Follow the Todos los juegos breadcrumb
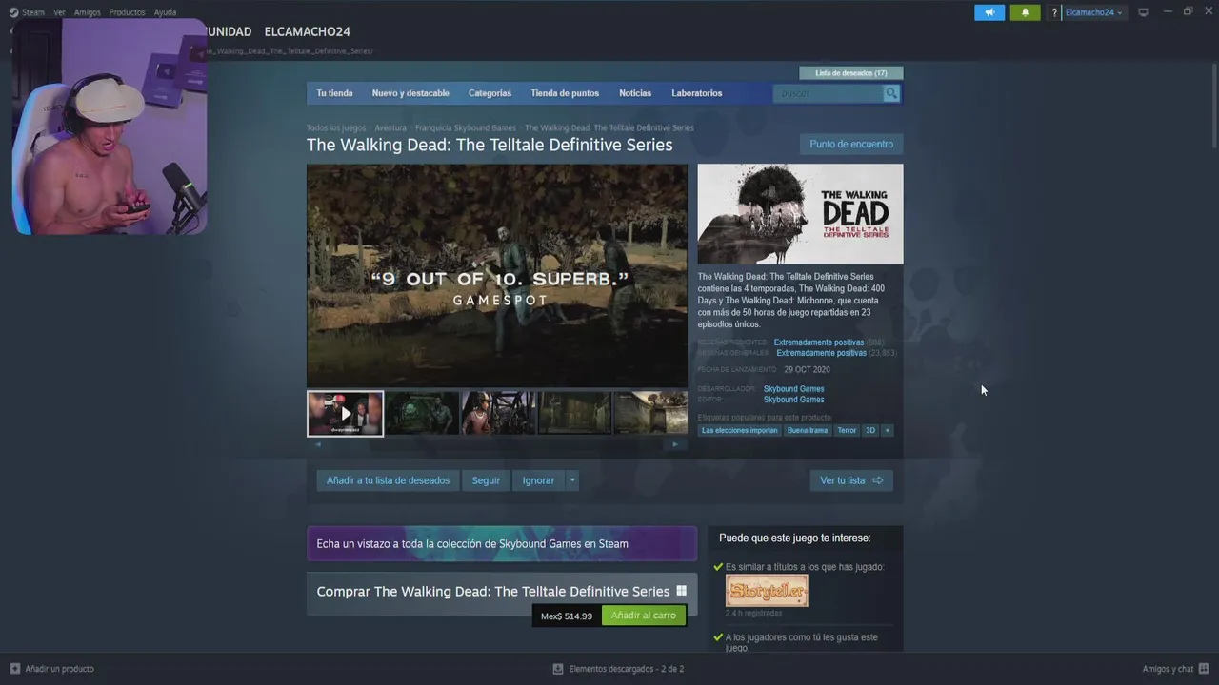1219x685 pixels. (x=336, y=127)
